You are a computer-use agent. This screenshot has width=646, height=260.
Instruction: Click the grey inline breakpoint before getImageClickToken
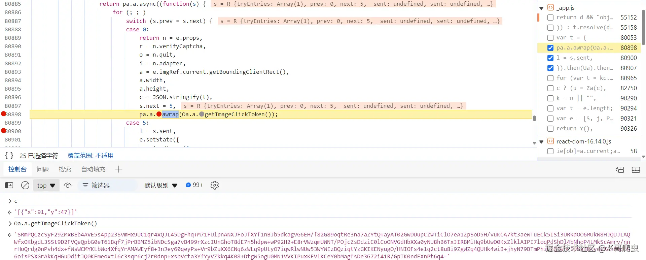202,114
